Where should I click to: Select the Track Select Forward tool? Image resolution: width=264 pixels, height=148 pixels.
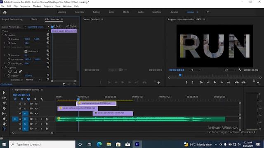tap(4, 98)
